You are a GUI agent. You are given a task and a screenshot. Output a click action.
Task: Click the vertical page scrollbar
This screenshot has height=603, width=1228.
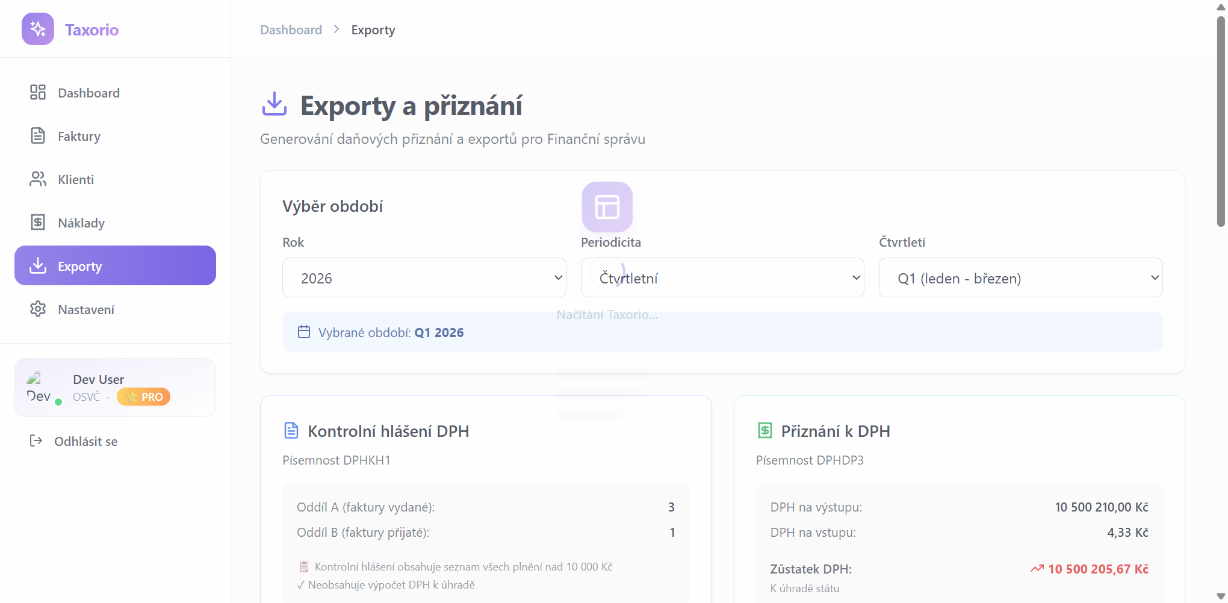point(1221,120)
